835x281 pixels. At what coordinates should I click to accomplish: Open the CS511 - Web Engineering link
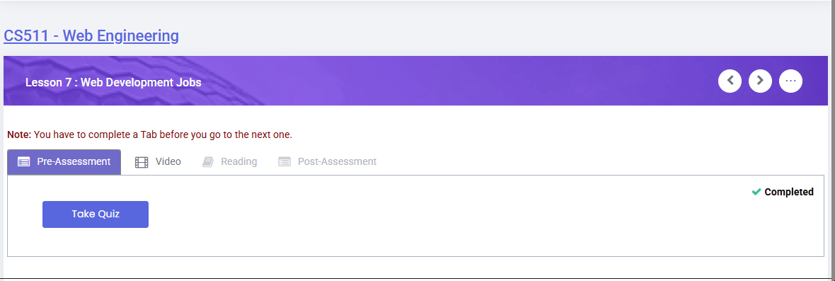pos(91,35)
